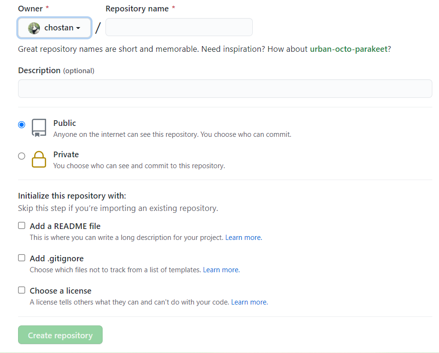
Task: Open the Owner dropdown caret
Action: click(78, 28)
